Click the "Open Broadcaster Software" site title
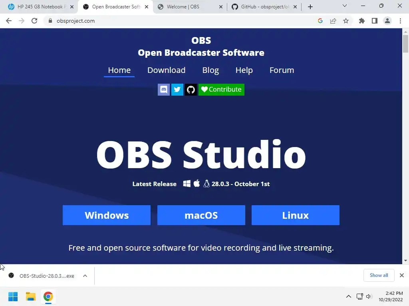Screen dimensions: 409x306 tap(201, 53)
